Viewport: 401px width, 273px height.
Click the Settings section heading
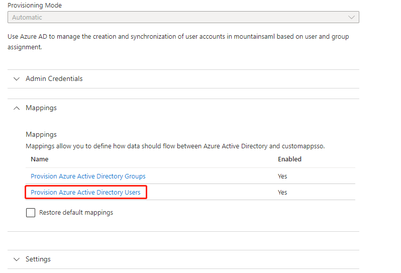tap(38, 259)
